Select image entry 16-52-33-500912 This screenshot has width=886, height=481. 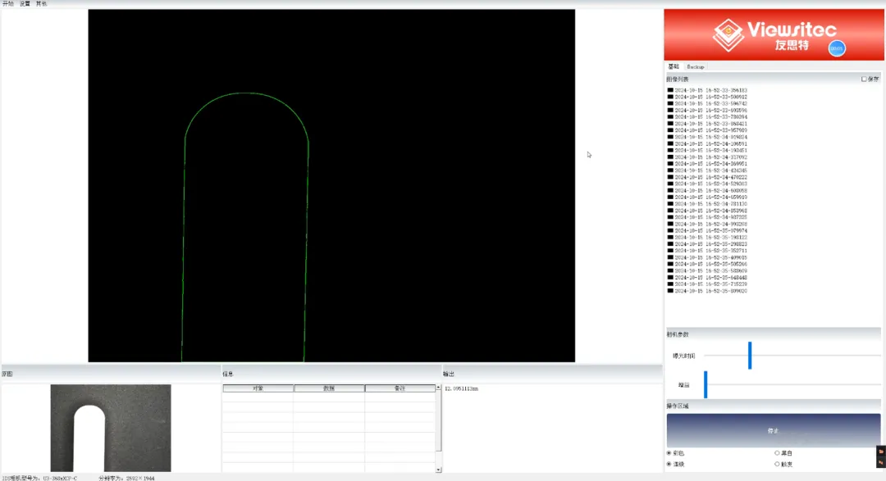[x=710, y=97]
